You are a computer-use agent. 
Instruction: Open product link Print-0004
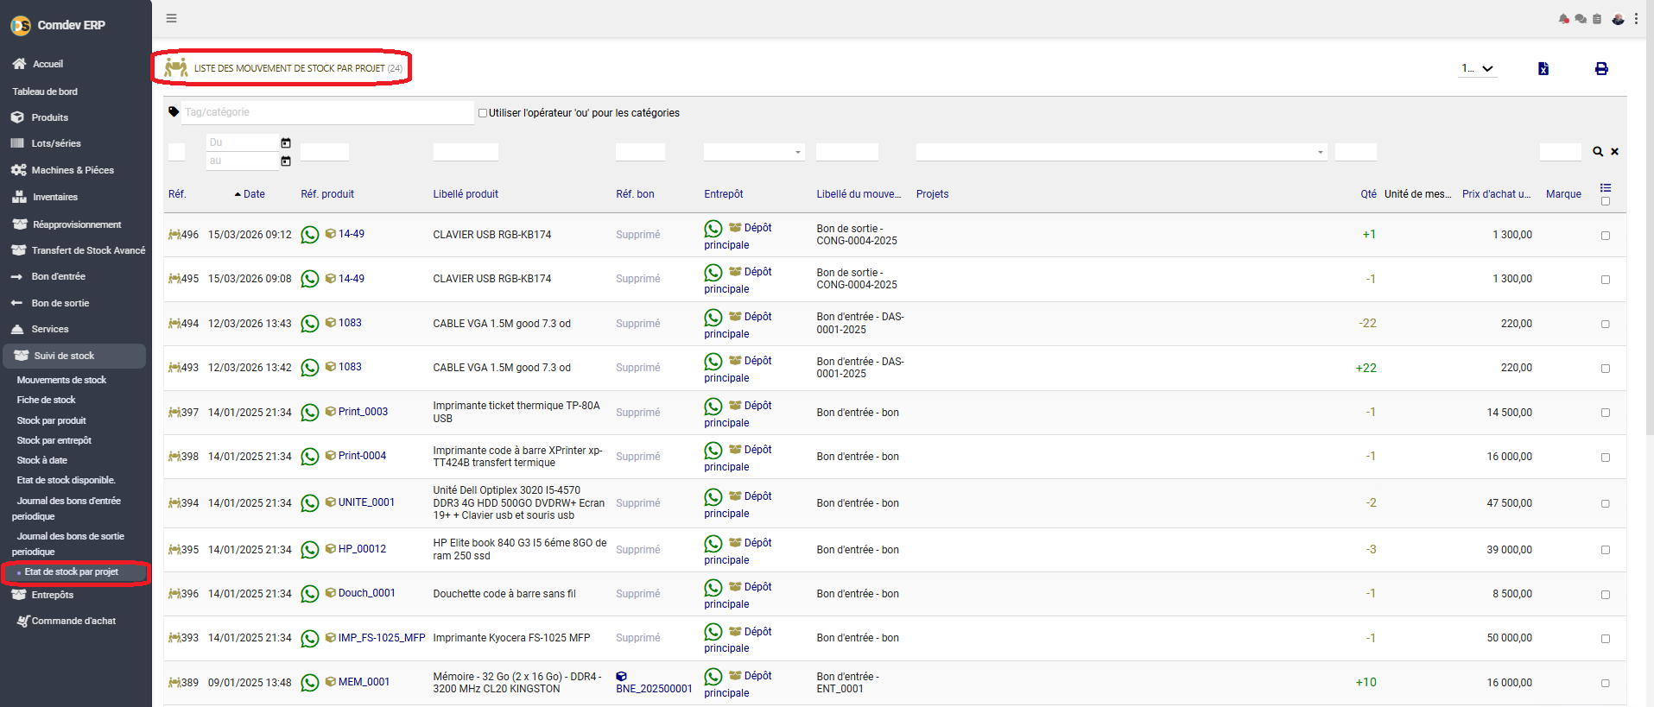pos(362,456)
